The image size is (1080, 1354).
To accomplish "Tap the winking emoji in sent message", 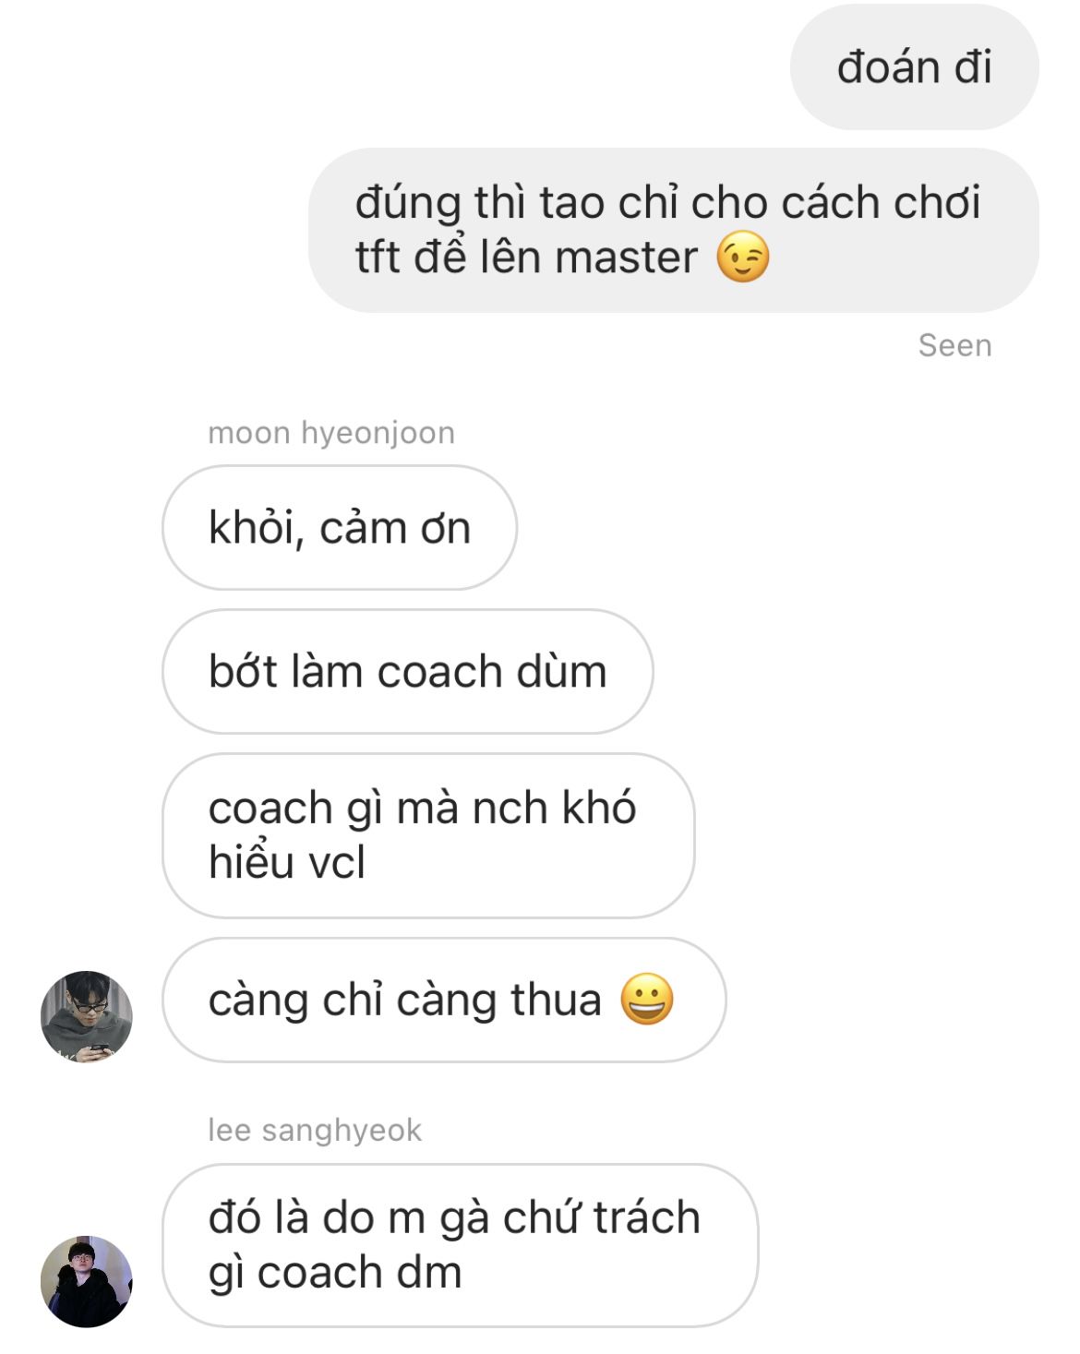I will click(x=743, y=258).
